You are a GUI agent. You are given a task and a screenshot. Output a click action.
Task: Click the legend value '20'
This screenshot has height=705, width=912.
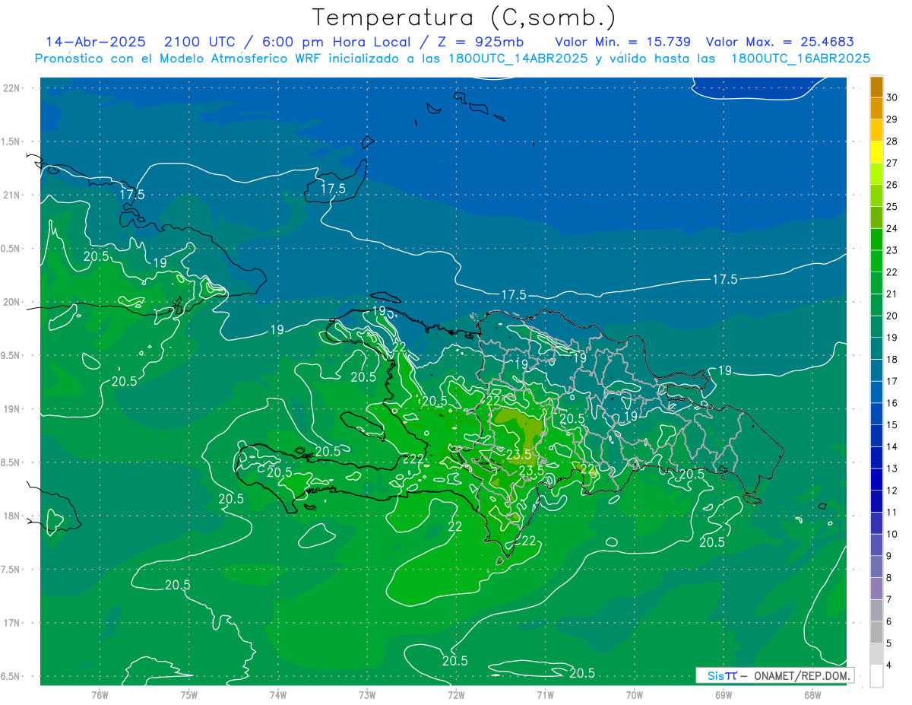tap(892, 316)
